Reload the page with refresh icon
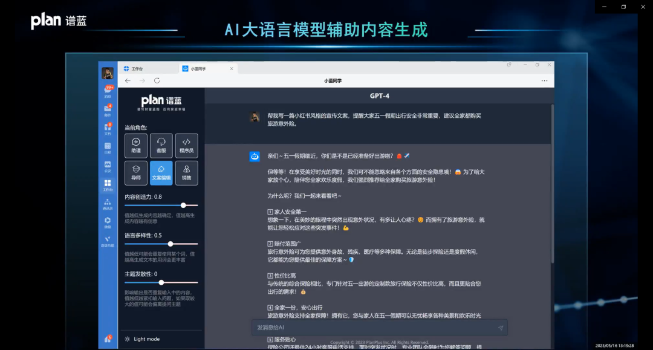Viewport: 653px width, 350px height. (157, 81)
